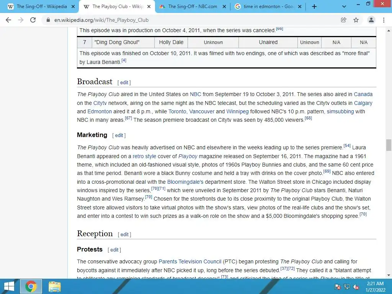Click the muted volume tray icon
The height and width of the screenshot is (294, 392).
pyautogui.click(x=356, y=287)
